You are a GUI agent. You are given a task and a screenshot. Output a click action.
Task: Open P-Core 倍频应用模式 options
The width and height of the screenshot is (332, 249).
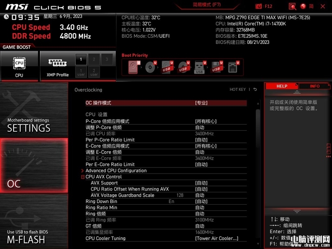point(166,121)
